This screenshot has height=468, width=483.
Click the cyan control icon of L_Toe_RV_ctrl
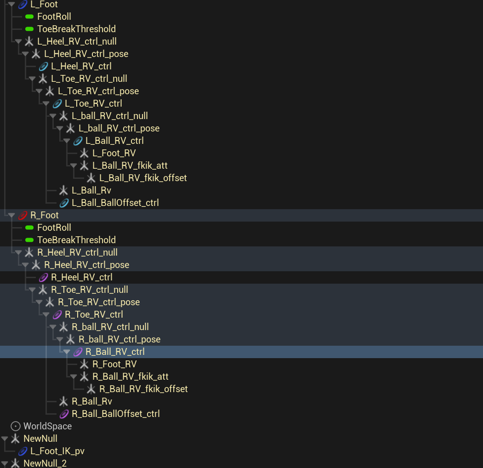tap(57, 103)
